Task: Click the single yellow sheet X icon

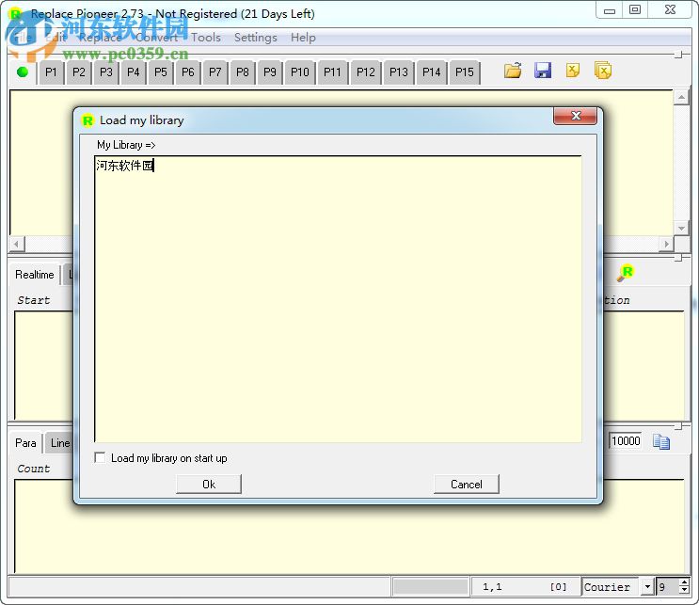Action: click(572, 71)
